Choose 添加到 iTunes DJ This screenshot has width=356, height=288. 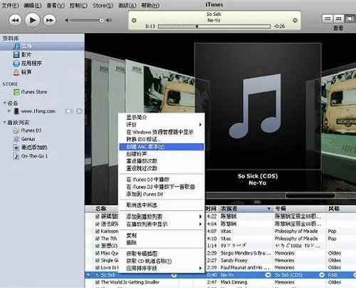click(162, 194)
